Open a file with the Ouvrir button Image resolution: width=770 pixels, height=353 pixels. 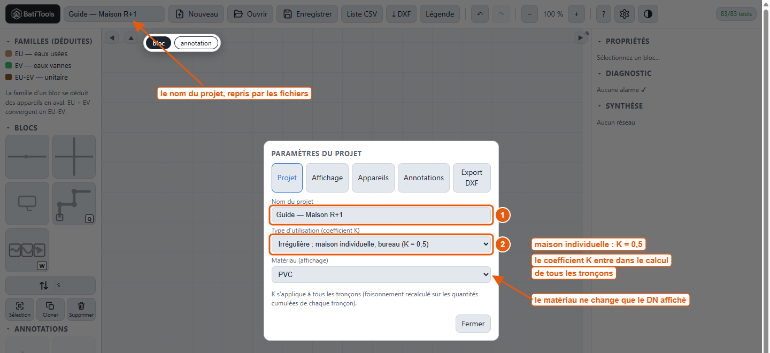tap(251, 14)
